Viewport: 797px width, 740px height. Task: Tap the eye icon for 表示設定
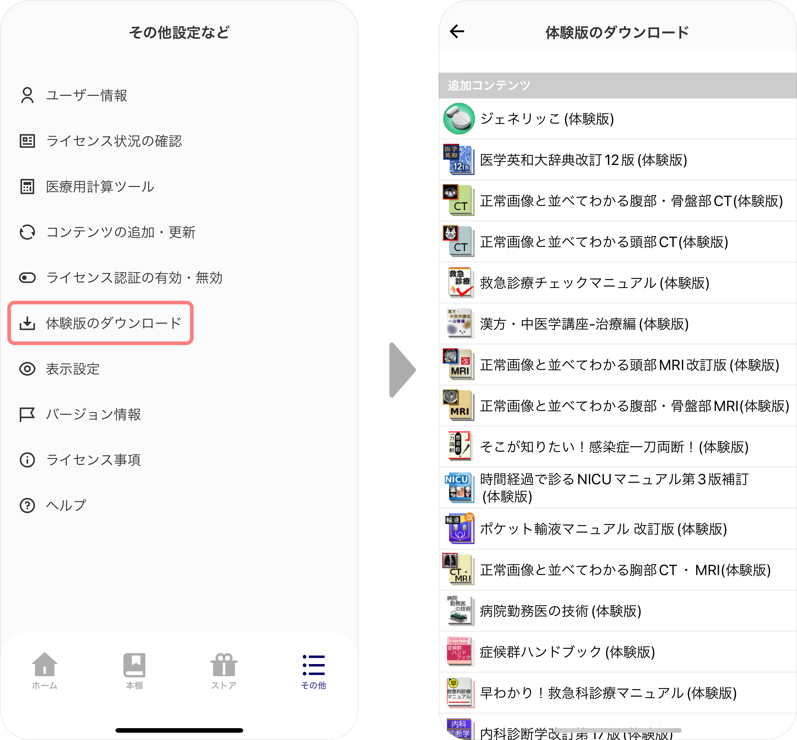click(x=27, y=369)
